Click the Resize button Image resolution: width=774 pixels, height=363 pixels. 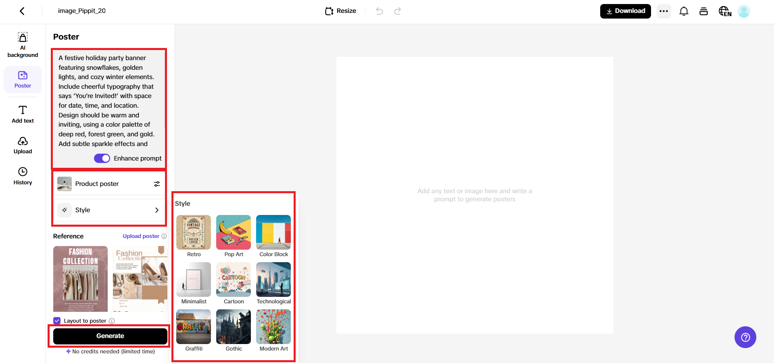340,11
